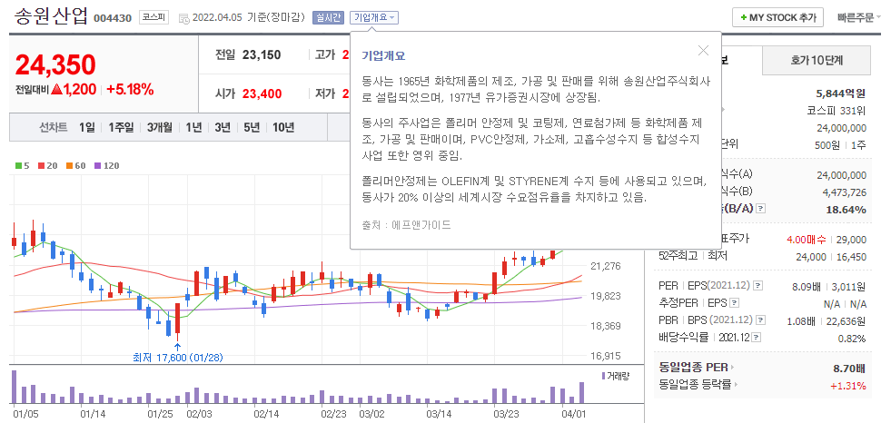This screenshot has height=423, width=891.
Task: Click the purple 120-day moving average swatch
Action: 97,166
